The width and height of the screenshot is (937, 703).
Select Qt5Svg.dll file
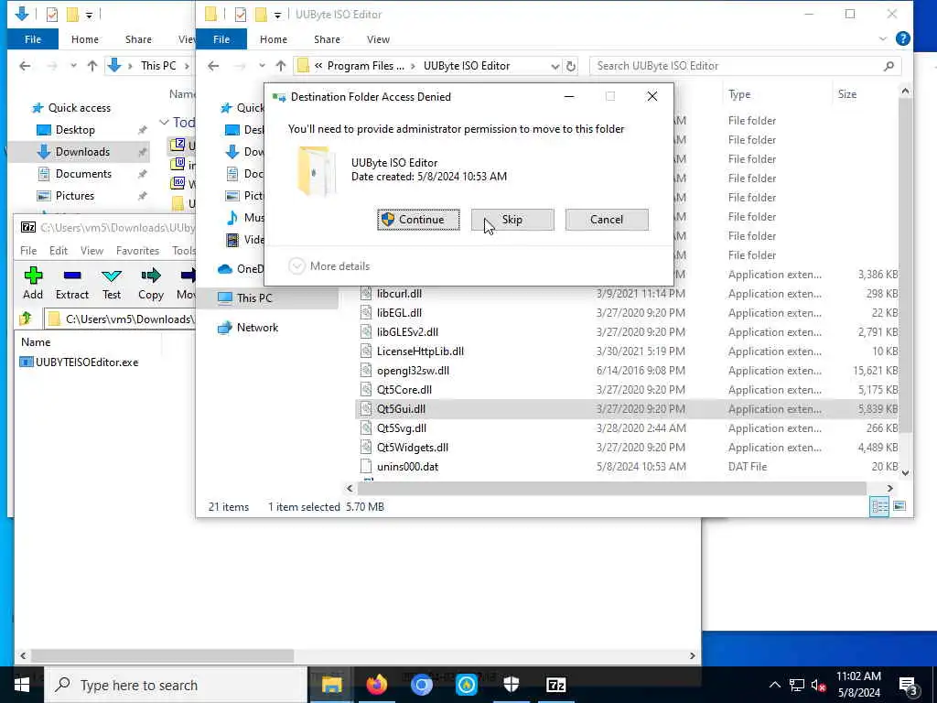[402, 428]
